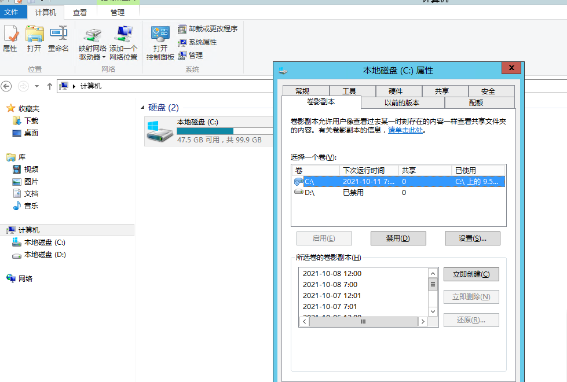Open the 配额 tab
567x382 pixels.
click(480, 102)
